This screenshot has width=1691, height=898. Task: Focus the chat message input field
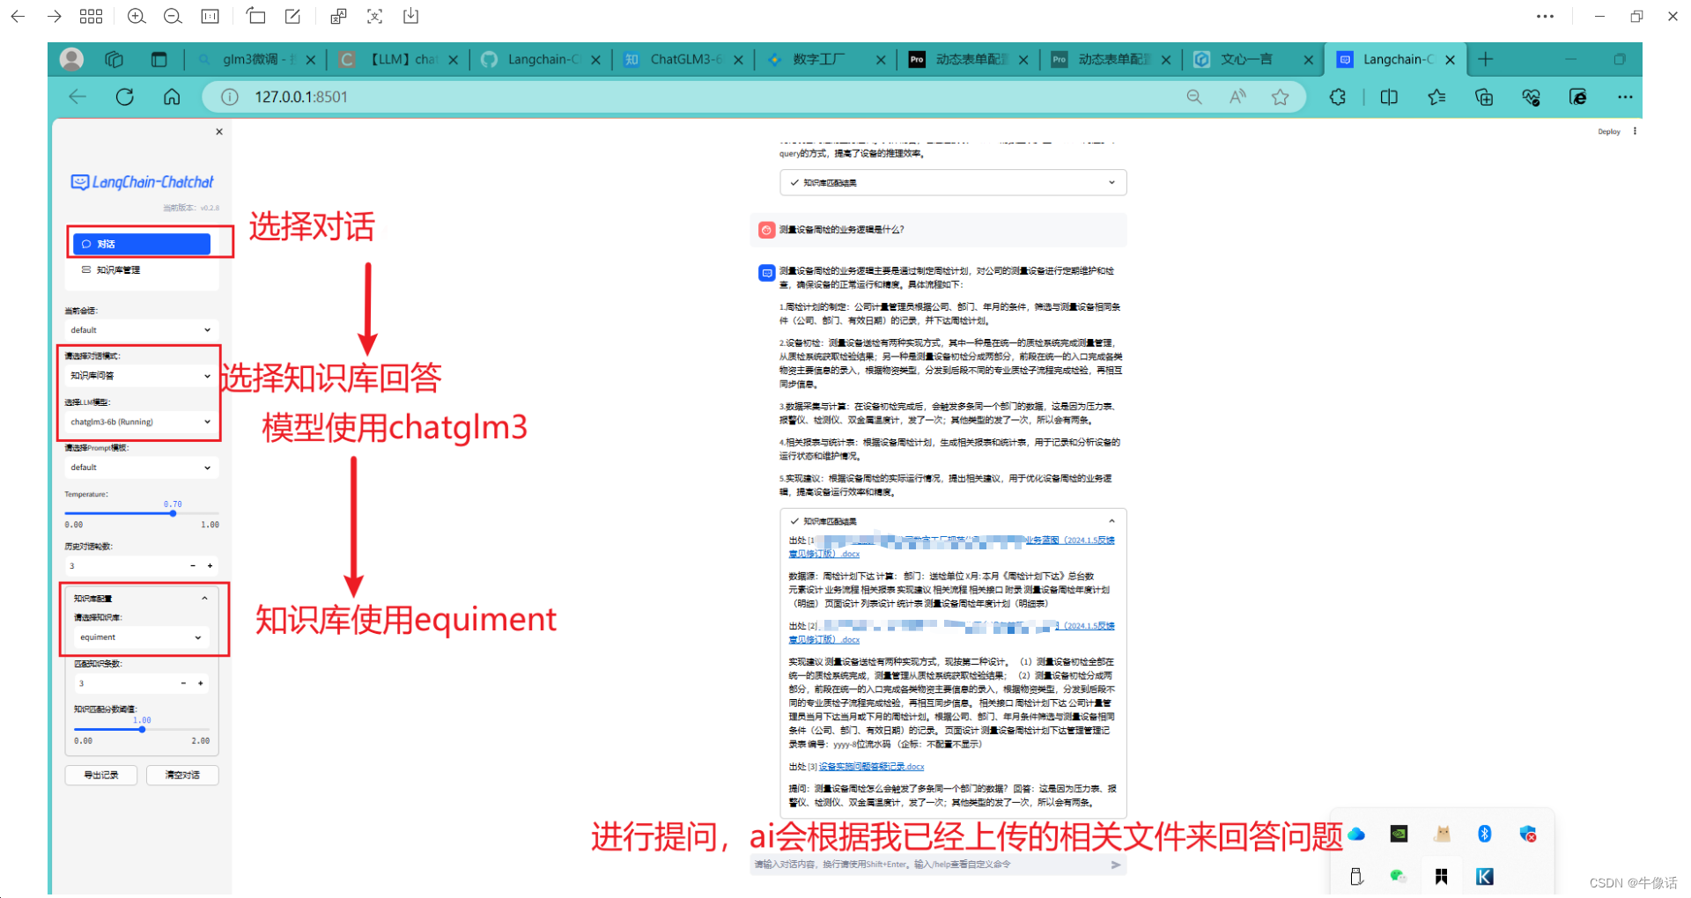click(929, 865)
